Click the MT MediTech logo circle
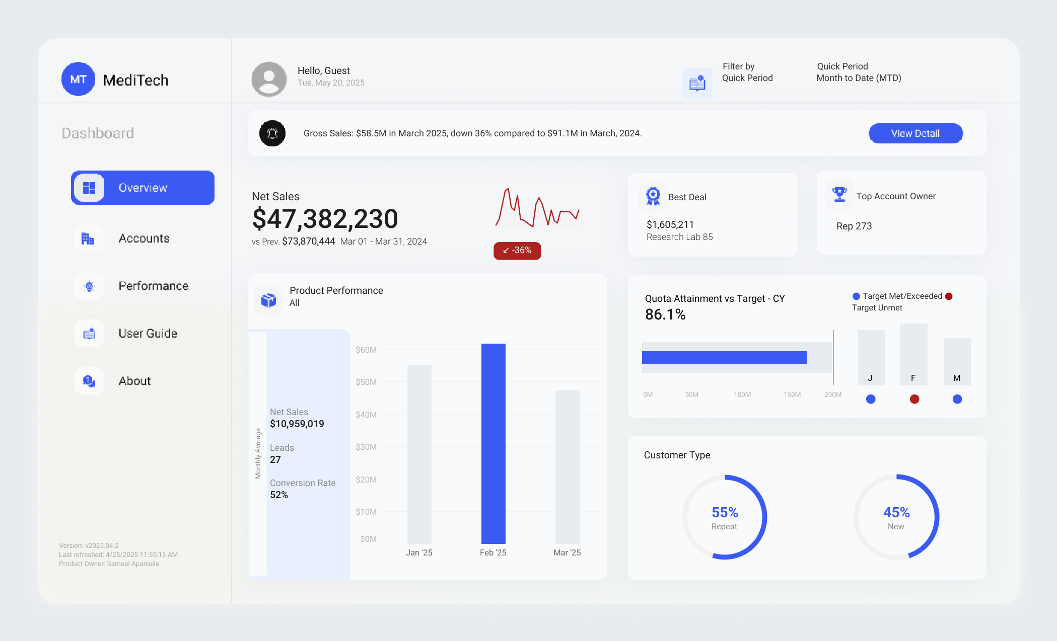 click(78, 79)
